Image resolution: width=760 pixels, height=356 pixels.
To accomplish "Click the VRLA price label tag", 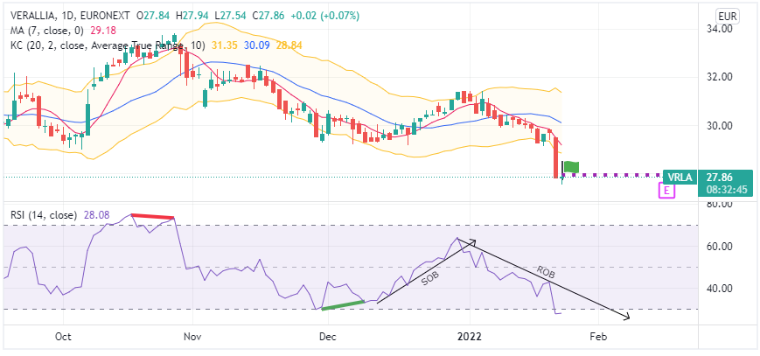I will point(680,177).
